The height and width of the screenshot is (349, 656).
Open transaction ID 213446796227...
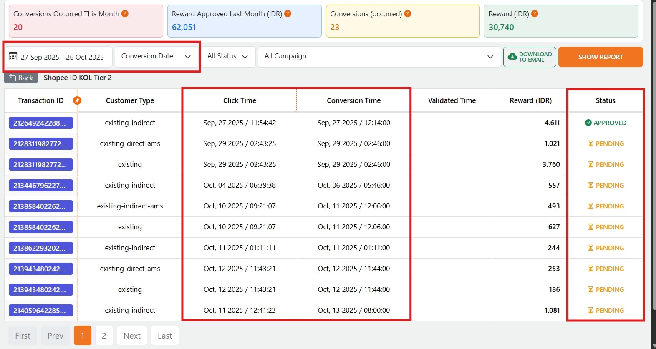[x=40, y=186]
